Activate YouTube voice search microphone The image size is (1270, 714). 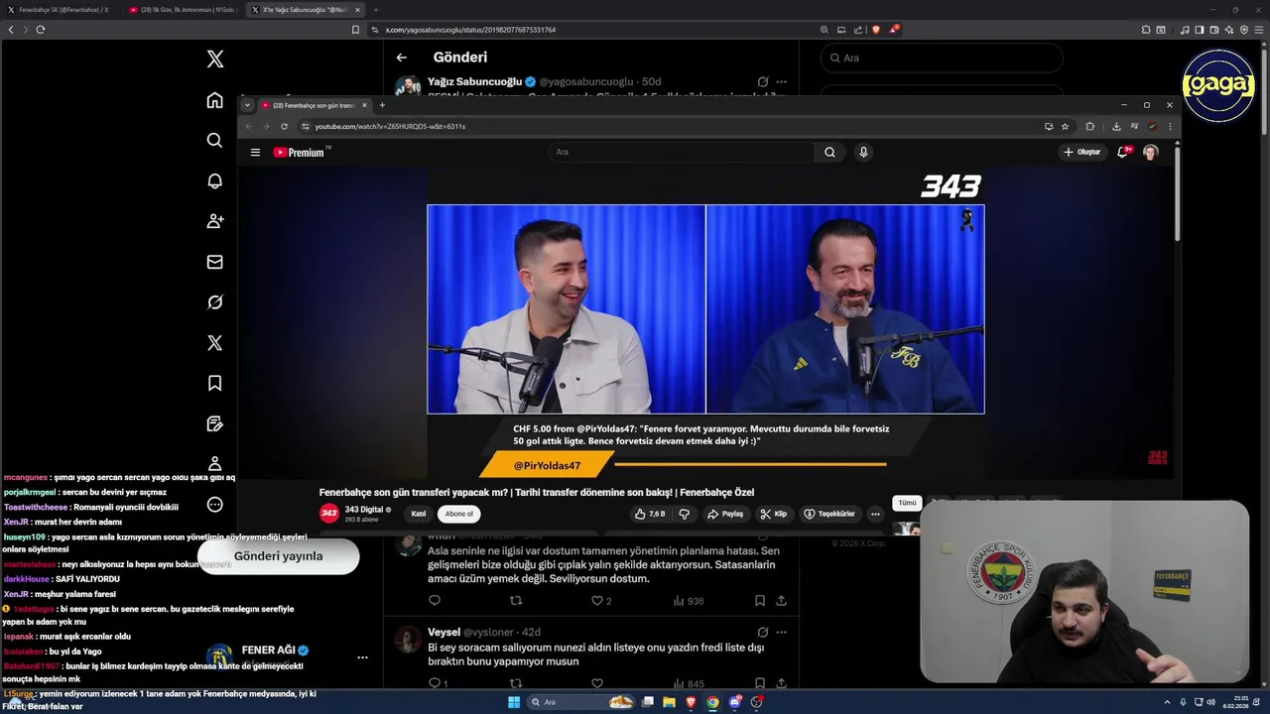863,152
